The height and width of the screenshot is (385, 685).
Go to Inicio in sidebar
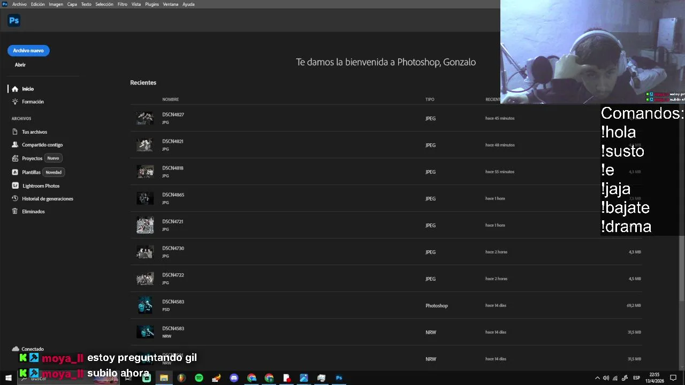click(x=28, y=89)
